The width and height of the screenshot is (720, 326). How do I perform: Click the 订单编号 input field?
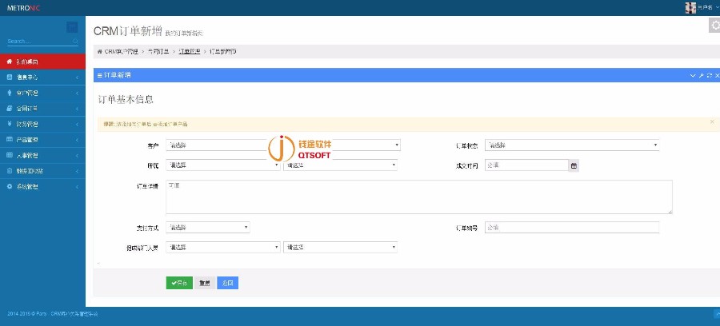[x=572, y=228]
